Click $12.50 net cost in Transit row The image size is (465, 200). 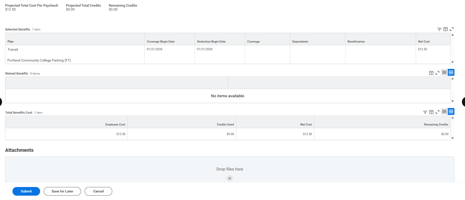422,49
